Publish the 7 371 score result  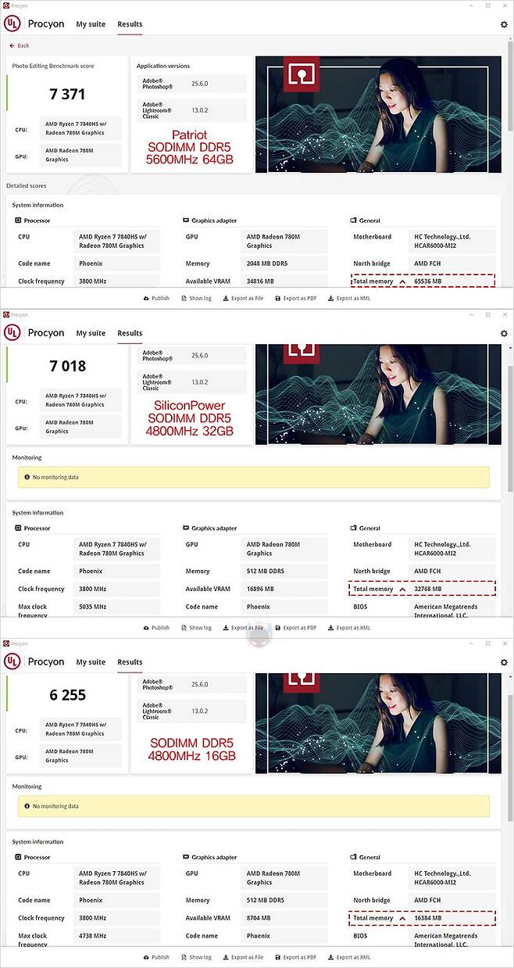click(x=156, y=298)
